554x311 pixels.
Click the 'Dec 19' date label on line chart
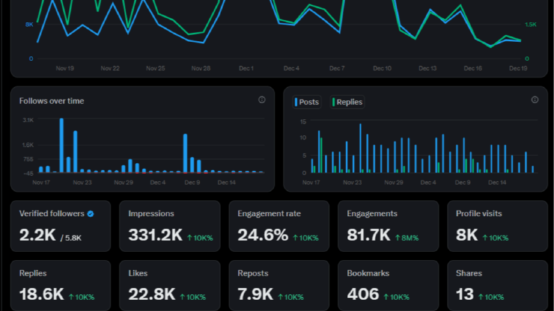(518, 68)
